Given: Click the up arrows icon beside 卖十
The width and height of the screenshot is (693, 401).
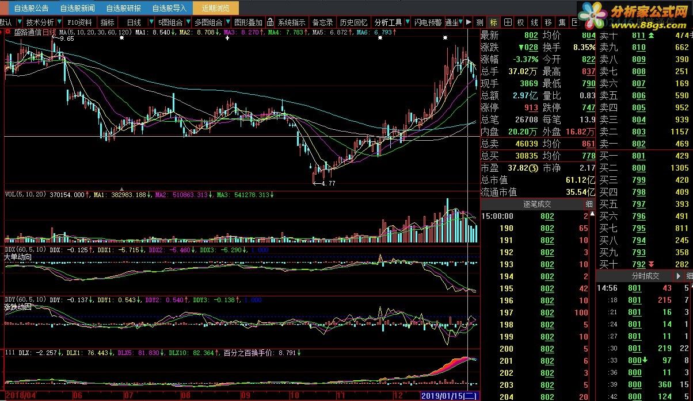Looking at the screenshot, I should (651, 35).
